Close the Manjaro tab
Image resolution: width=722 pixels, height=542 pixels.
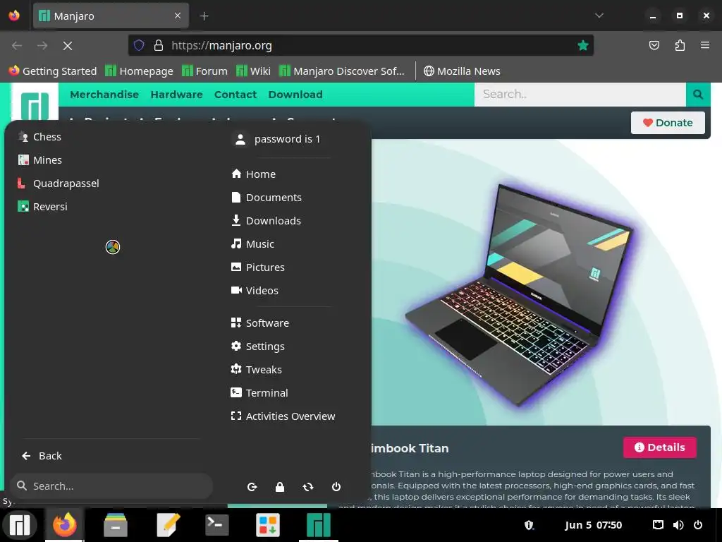[178, 16]
